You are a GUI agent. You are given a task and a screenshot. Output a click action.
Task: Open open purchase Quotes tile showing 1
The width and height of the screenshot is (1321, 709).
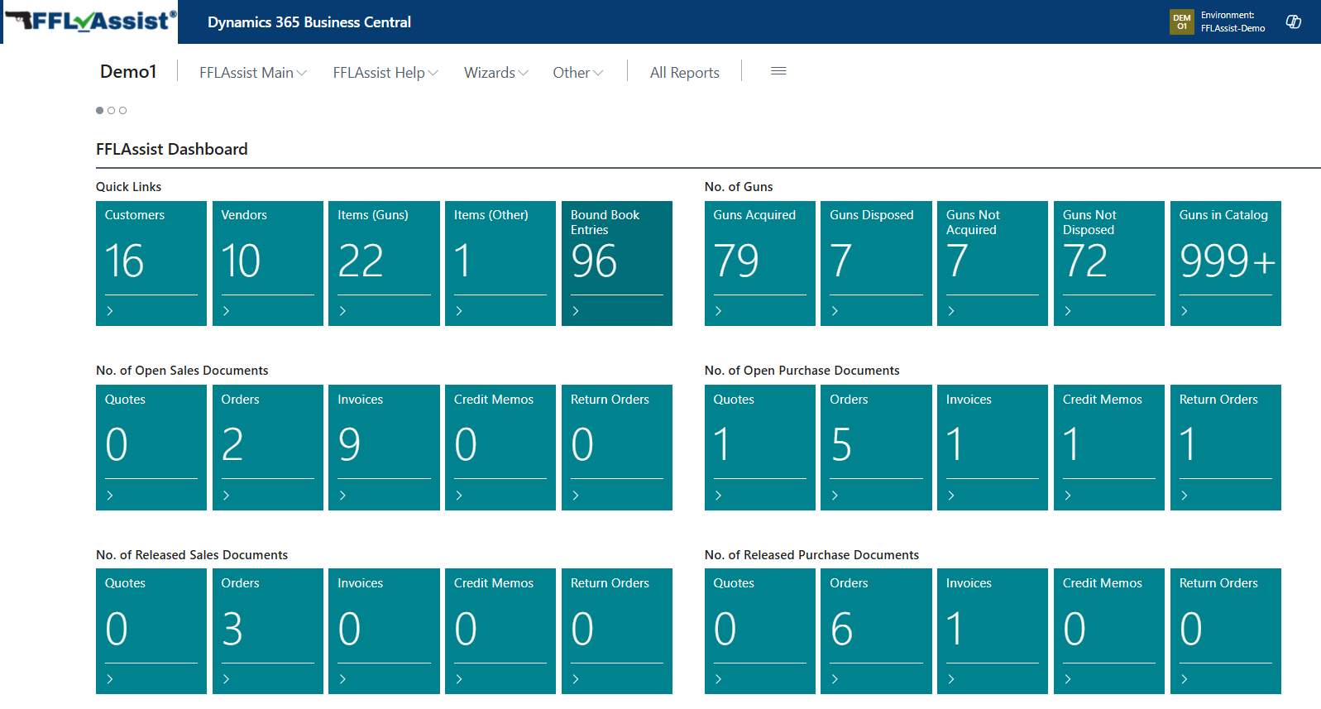[760, 448]
